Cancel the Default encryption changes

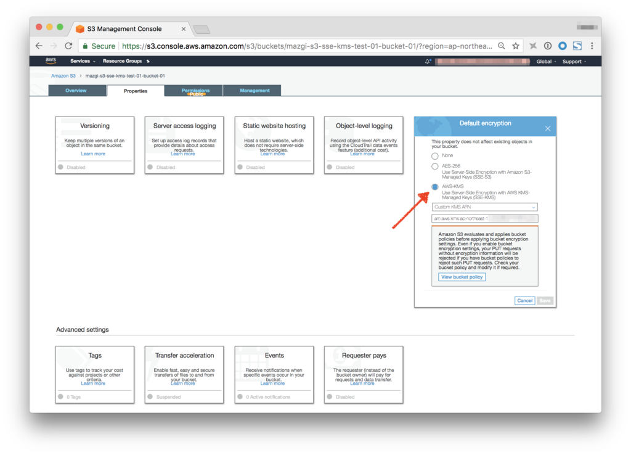(525, 301)
